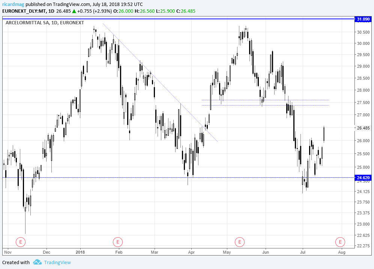
Task: Click the green up-arrow change indicator
Action: click(x=74, y=11)
